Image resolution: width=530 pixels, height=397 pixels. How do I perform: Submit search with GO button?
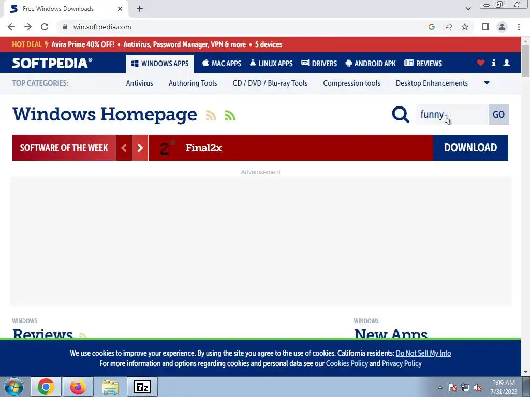(x=498, y=114)
